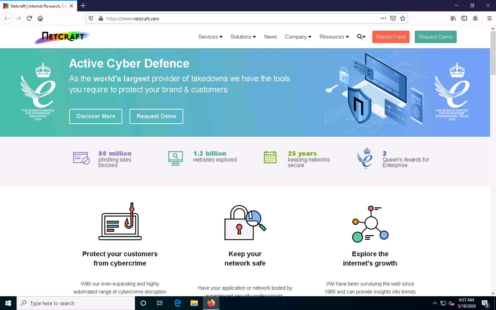Open the page actions three-dot menu
Screen dimensions: 496x310
point(383,18)
